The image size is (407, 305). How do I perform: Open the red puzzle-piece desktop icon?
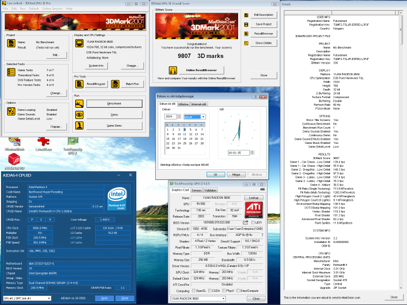pyautogui.click(x=43, y=144)
